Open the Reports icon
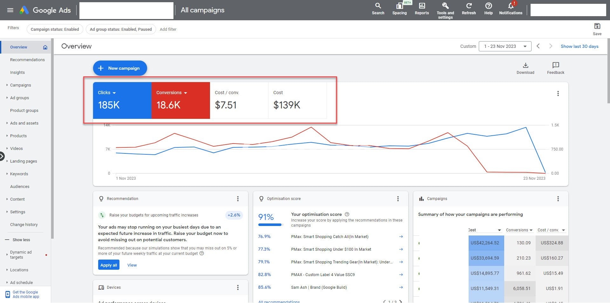Image resolution: width=610 pixels, height=303 pixels. click(x=422, y=6)
